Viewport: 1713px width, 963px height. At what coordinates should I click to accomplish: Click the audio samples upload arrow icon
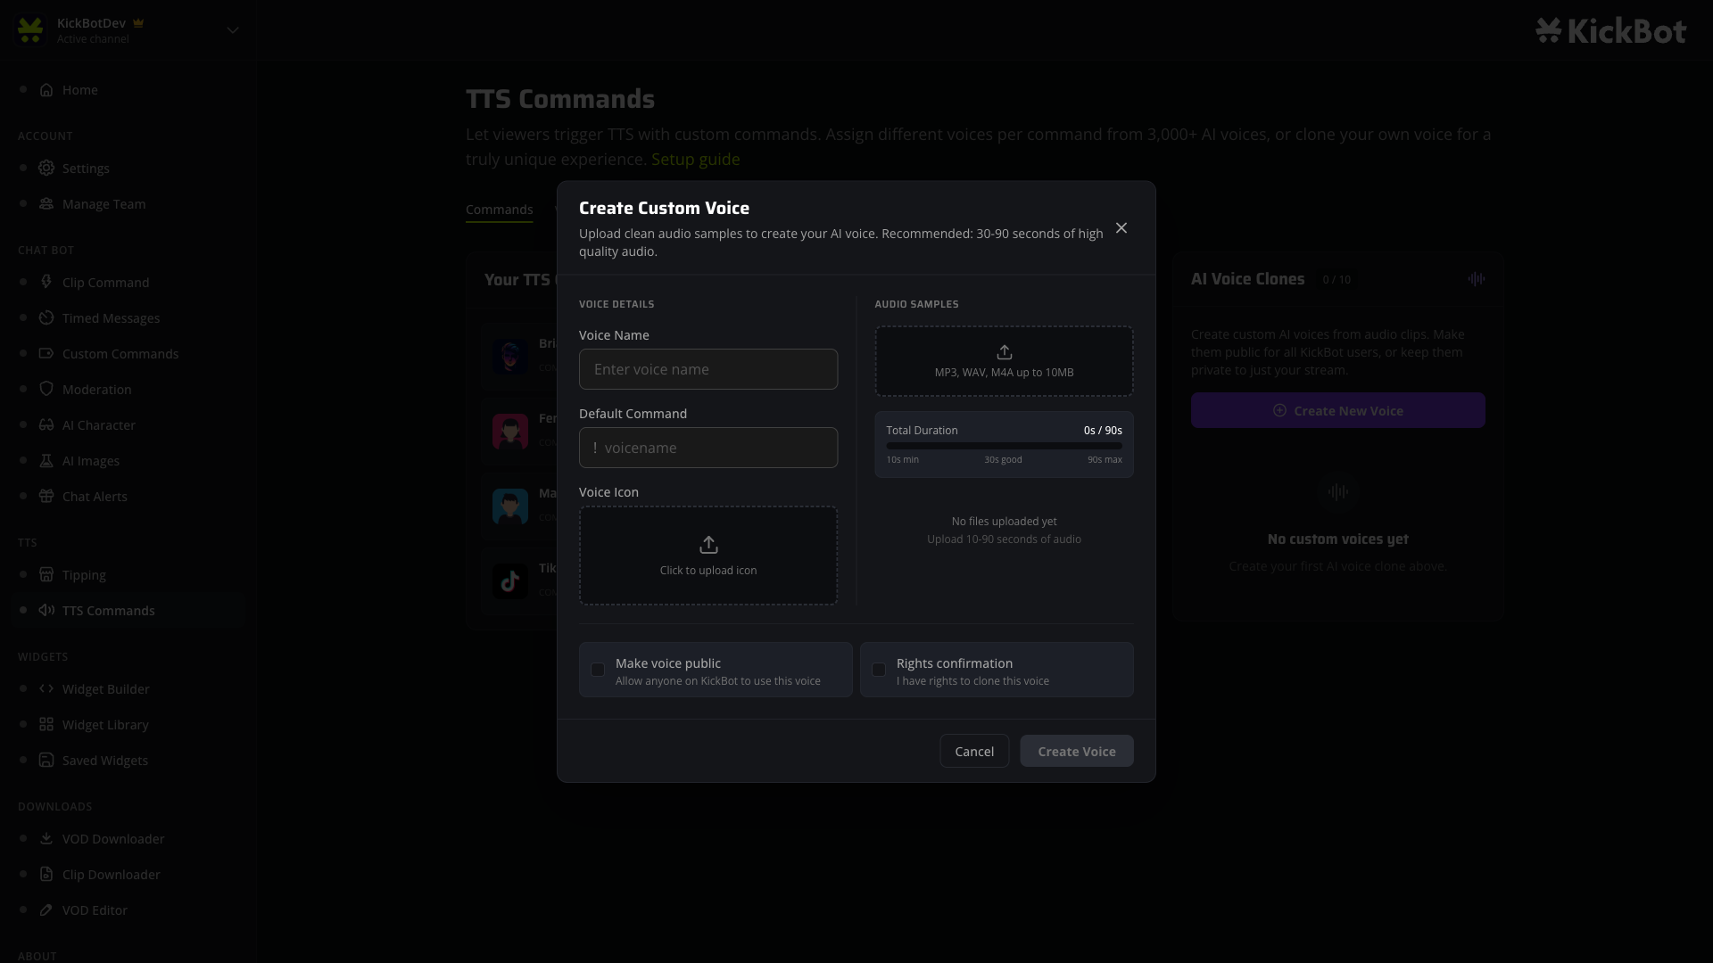coord(1005,352)
